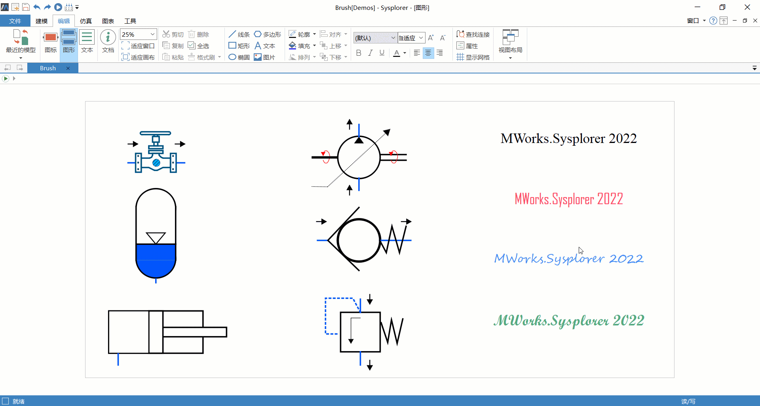
Task: Select the 文本 text drawing tool
Action: (x=265, y=46)
